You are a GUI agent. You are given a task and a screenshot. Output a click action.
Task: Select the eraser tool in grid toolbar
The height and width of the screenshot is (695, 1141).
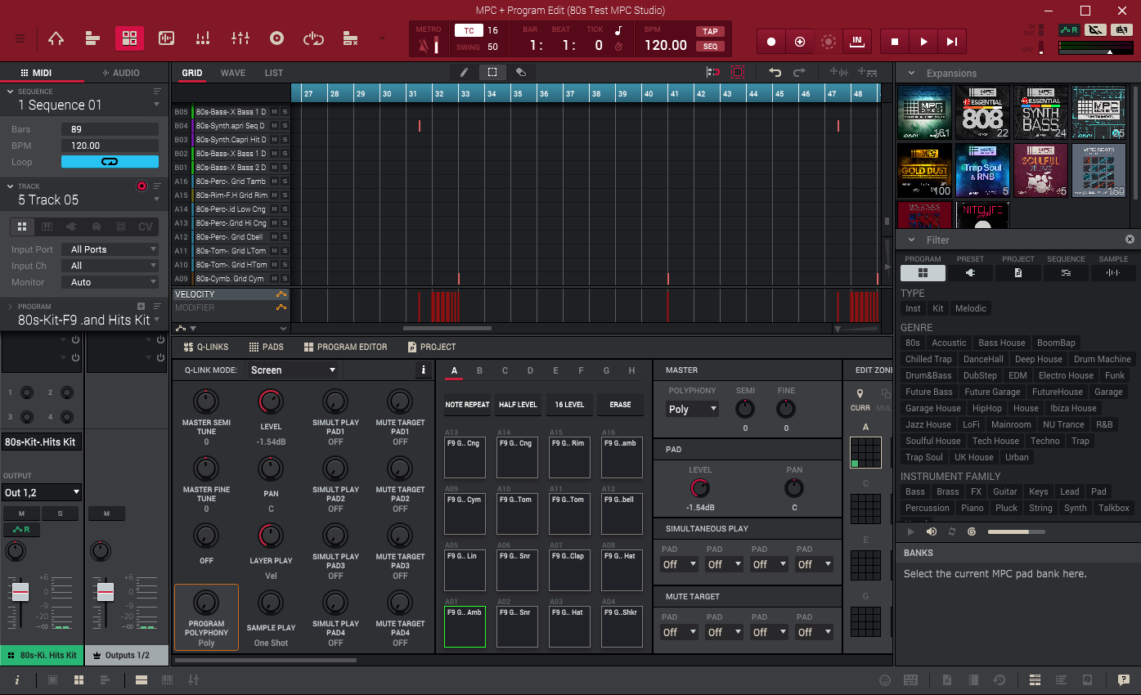coord(520,72)
